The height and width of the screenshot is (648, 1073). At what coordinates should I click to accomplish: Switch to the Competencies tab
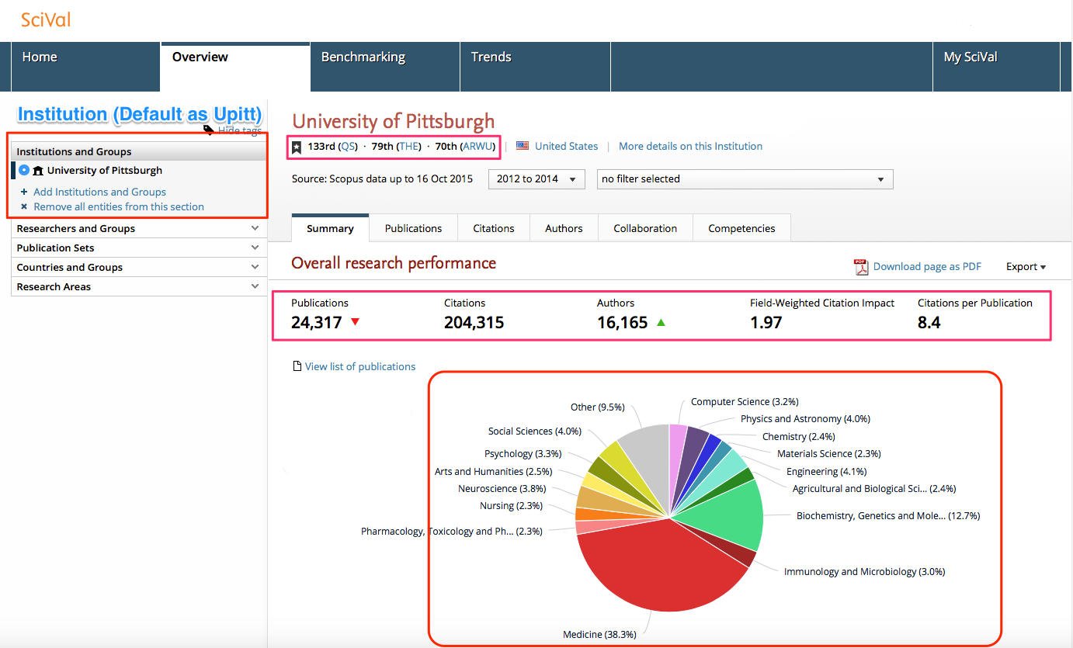coord(741,227)
